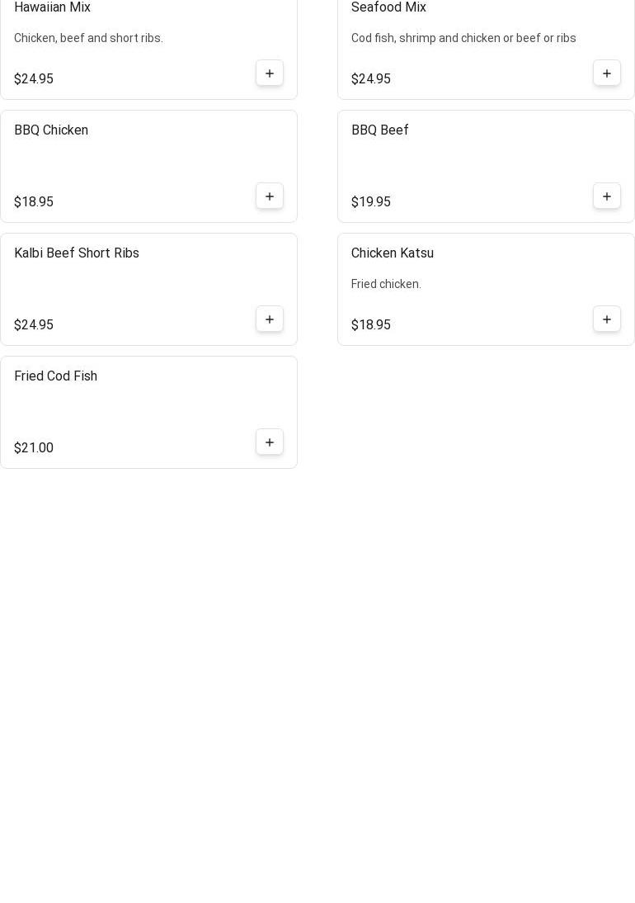Add Chicken Katsu with the plus icon

pyautogui.click(x=607, y=319)
